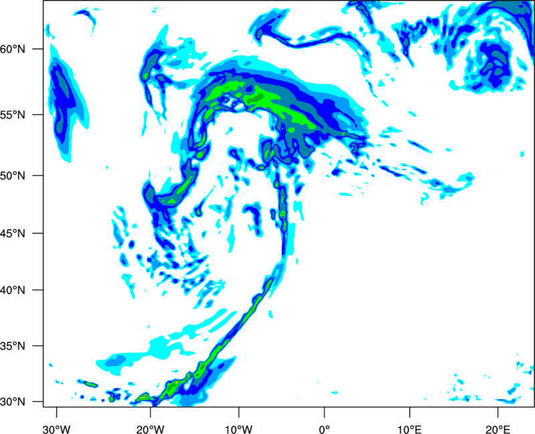Click the 20°W longitude label
Image resolution: width=535 pixels, height=434 pixels.
[x=150, y=429]
